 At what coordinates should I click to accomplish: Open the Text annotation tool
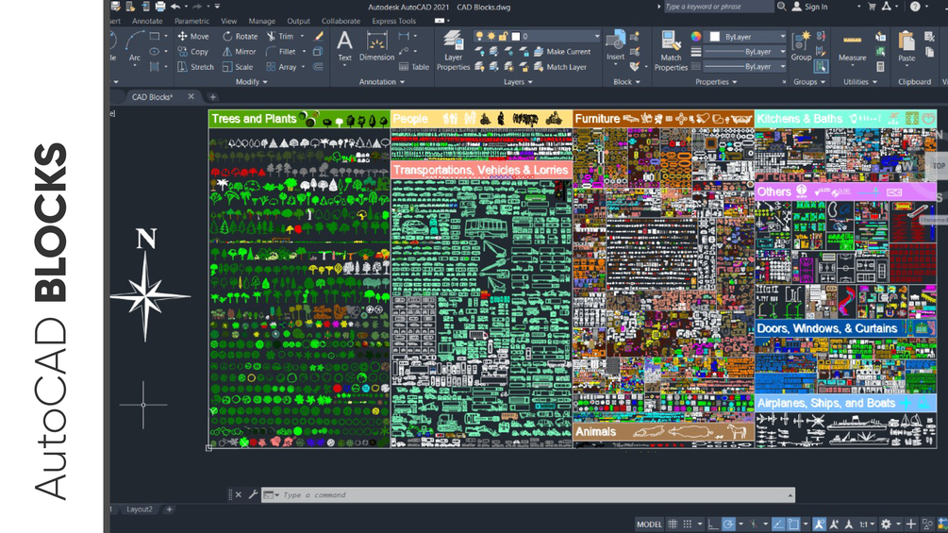(x=344, y=46)
